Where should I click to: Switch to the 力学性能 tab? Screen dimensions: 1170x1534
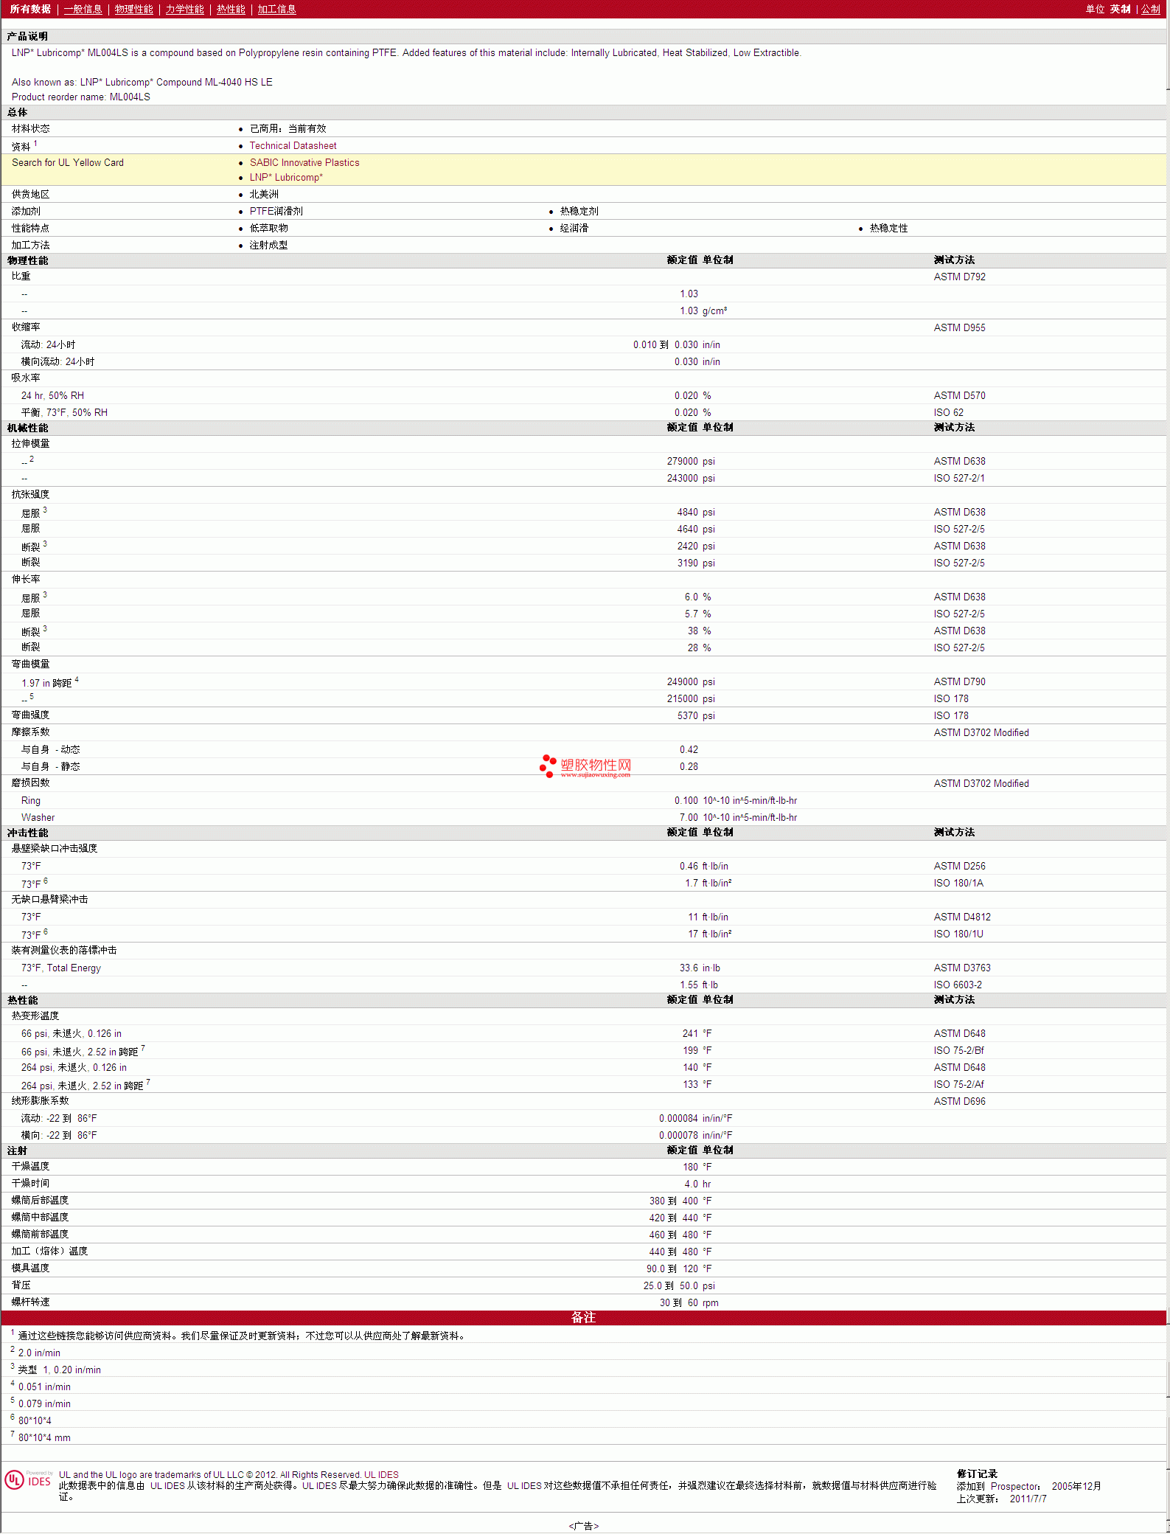click(184, 10)
